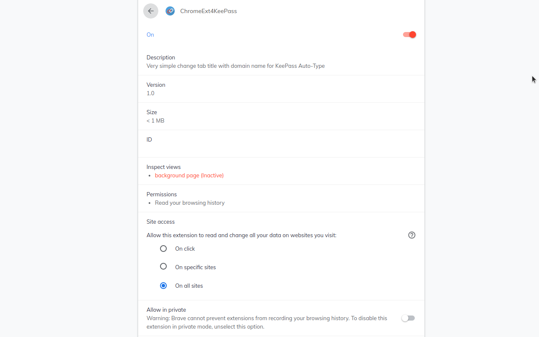Select the On click site access option

tap(163, 249)
